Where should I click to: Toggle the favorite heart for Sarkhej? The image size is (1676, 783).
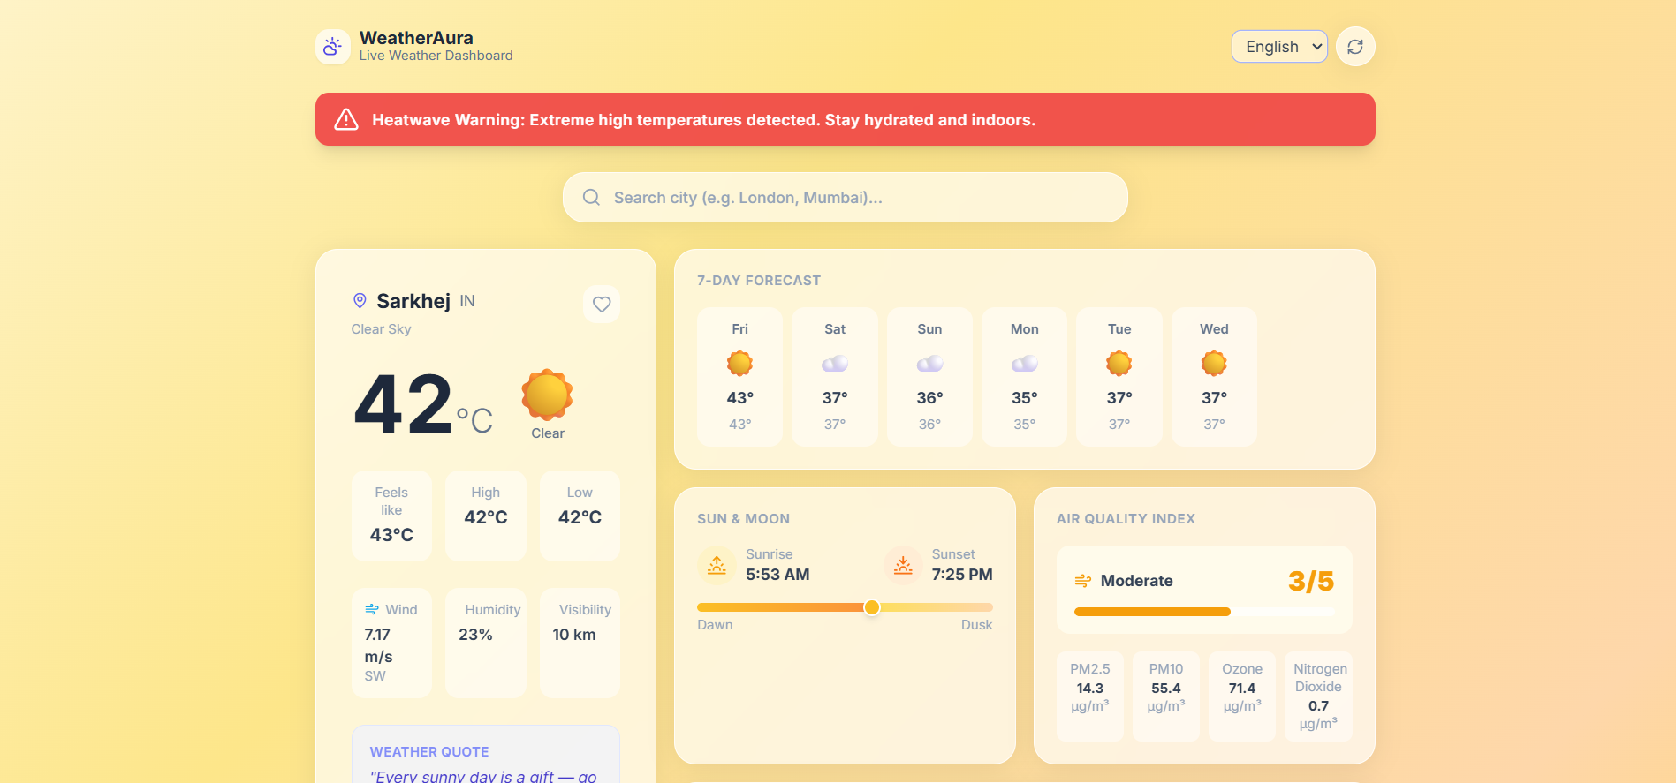(x=602, y=304)
